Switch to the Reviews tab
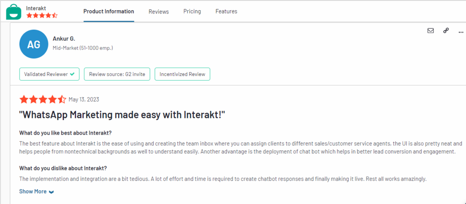Screen dimensions: 466x204 159,12
